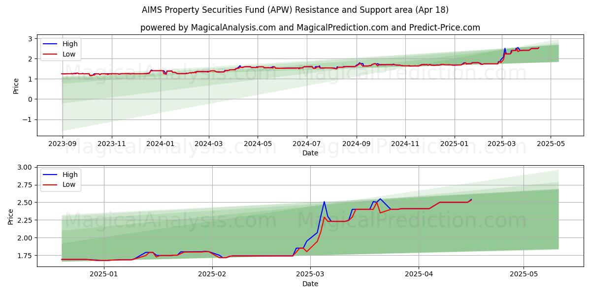Screen dimensions: 591x295
Task: Click the '2025-02' tick label on bottom chart
Action: click(x=212, y=274)
